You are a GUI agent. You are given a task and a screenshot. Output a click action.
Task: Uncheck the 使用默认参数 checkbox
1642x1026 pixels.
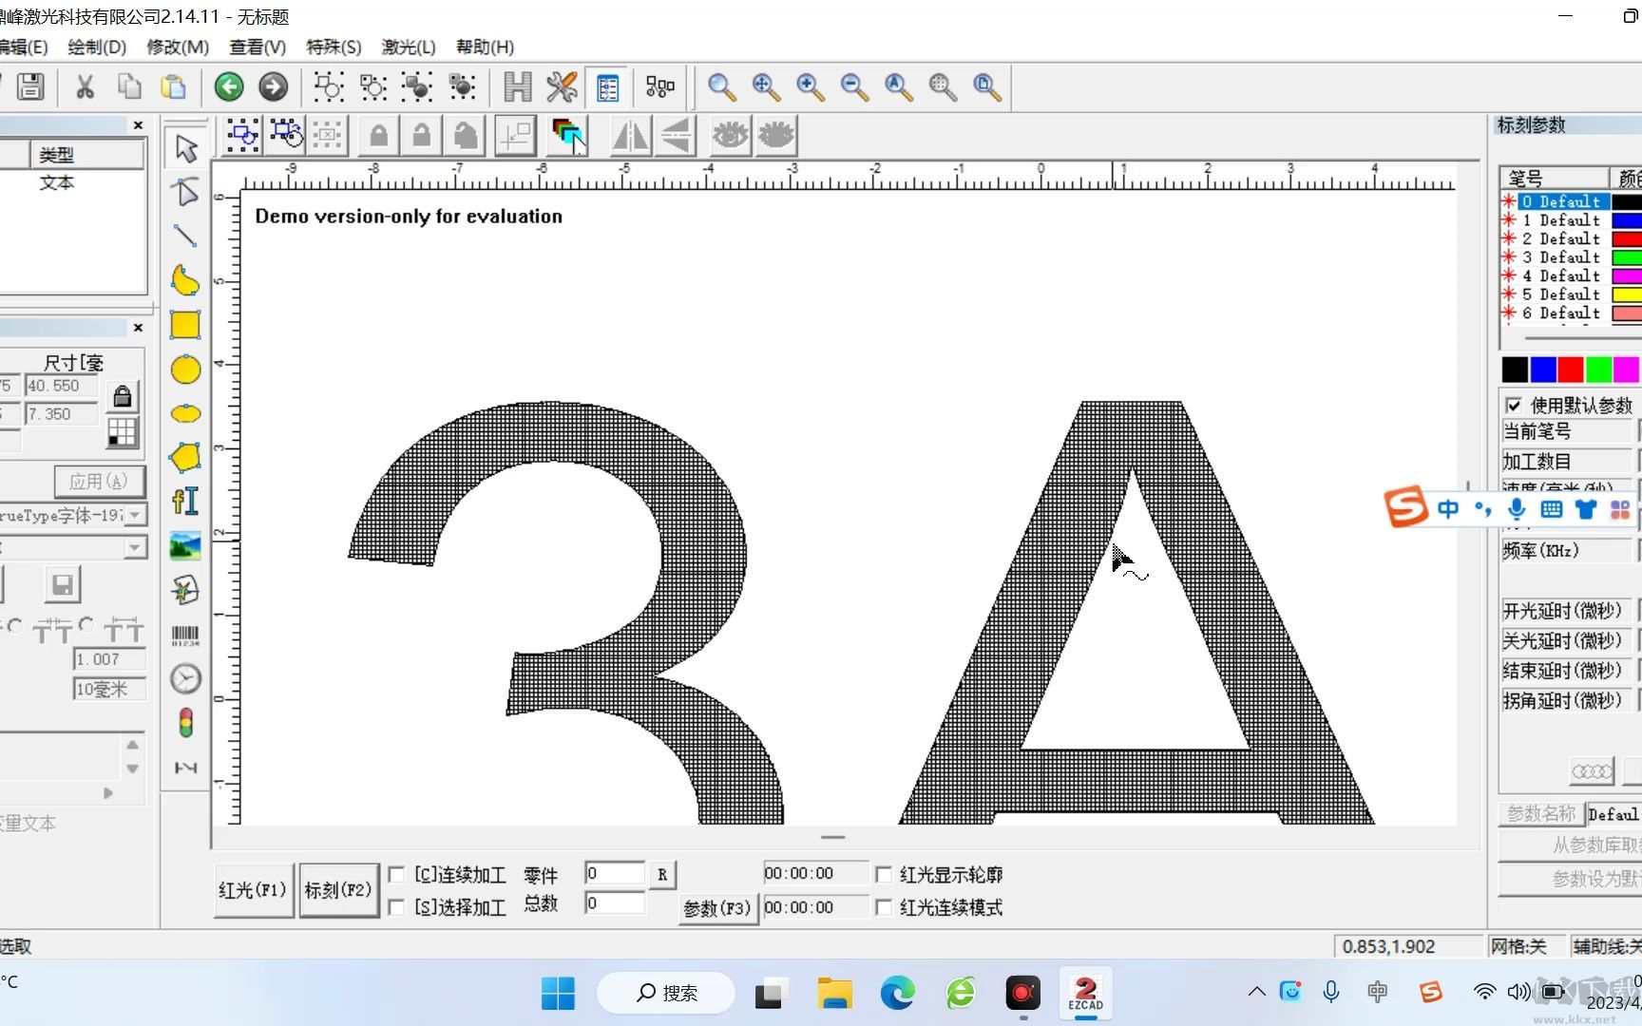[x=1515, y=404]
